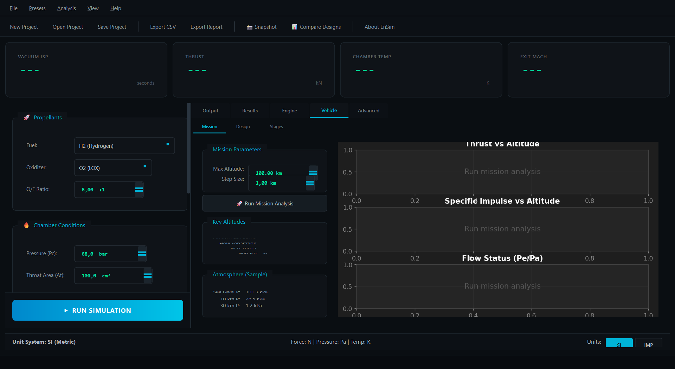Click the CHAMBER TEMP readout card
Screen dimensions: 675x369
click(421, 70)
